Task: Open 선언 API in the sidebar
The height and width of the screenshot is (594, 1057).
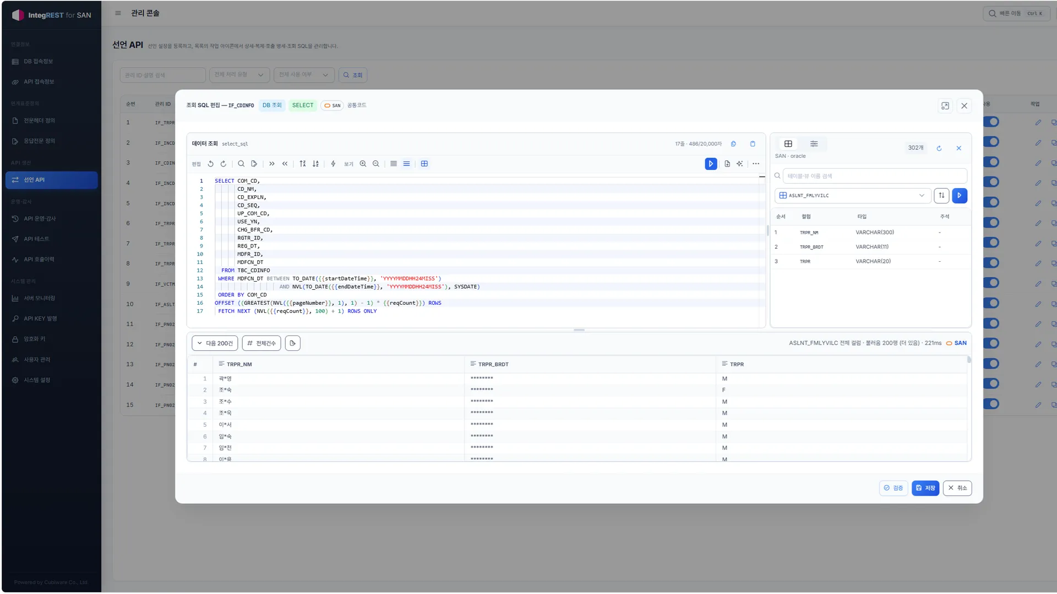Action: [51, 180]
